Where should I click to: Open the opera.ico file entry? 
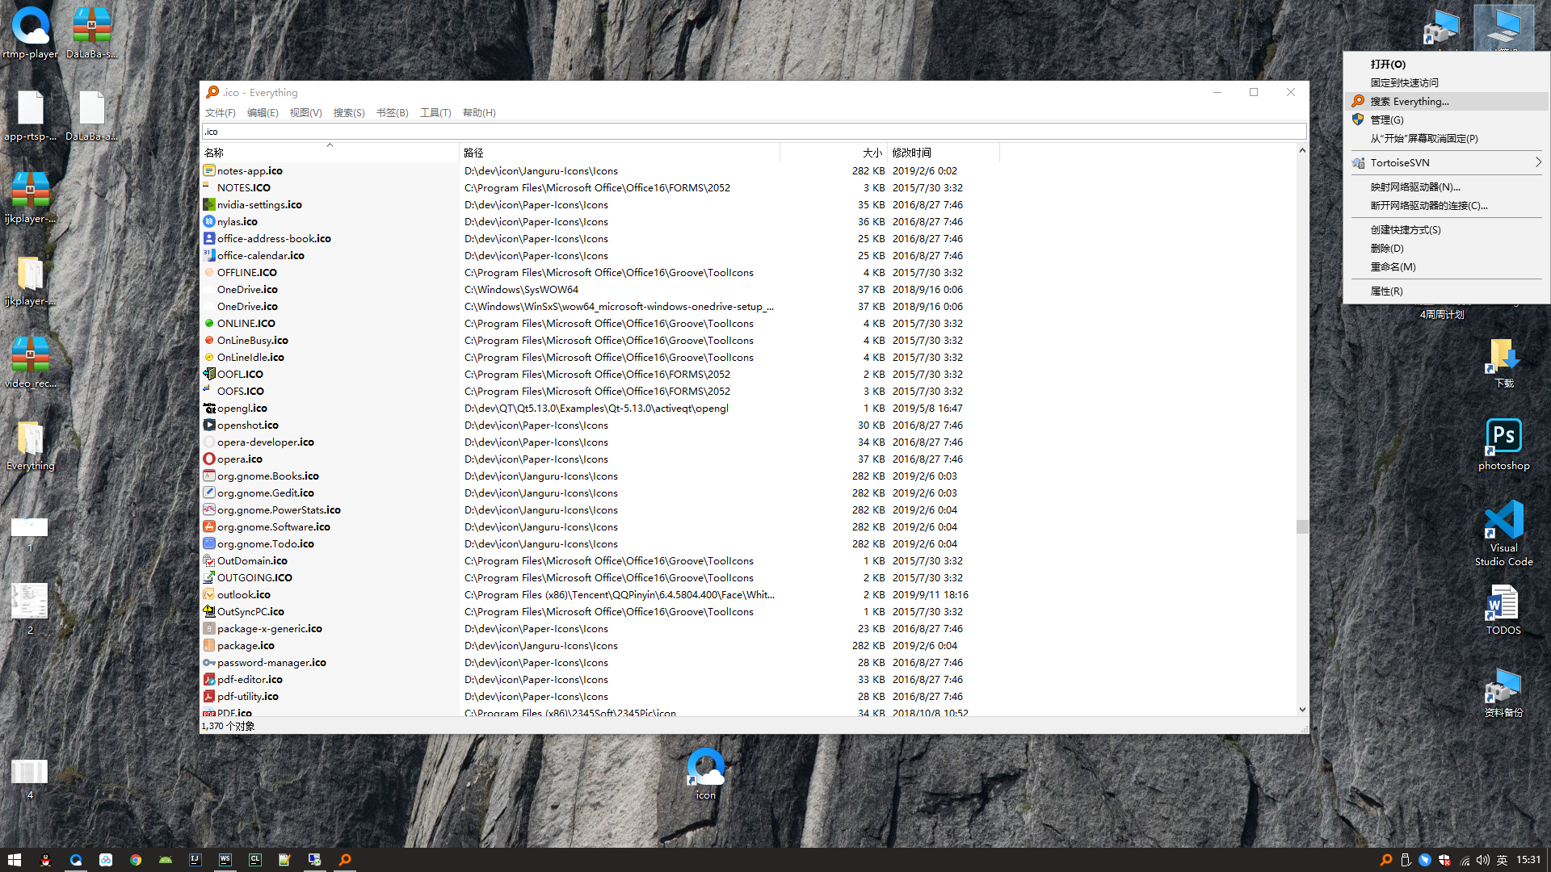(239, 459)
